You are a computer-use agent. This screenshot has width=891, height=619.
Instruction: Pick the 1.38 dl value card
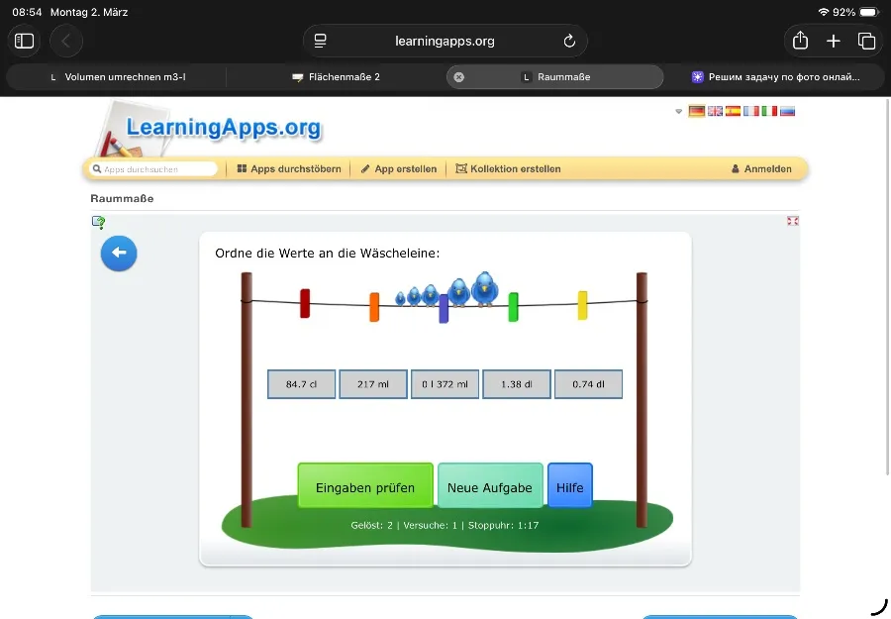pyautogui.click(x=517, y=384)
